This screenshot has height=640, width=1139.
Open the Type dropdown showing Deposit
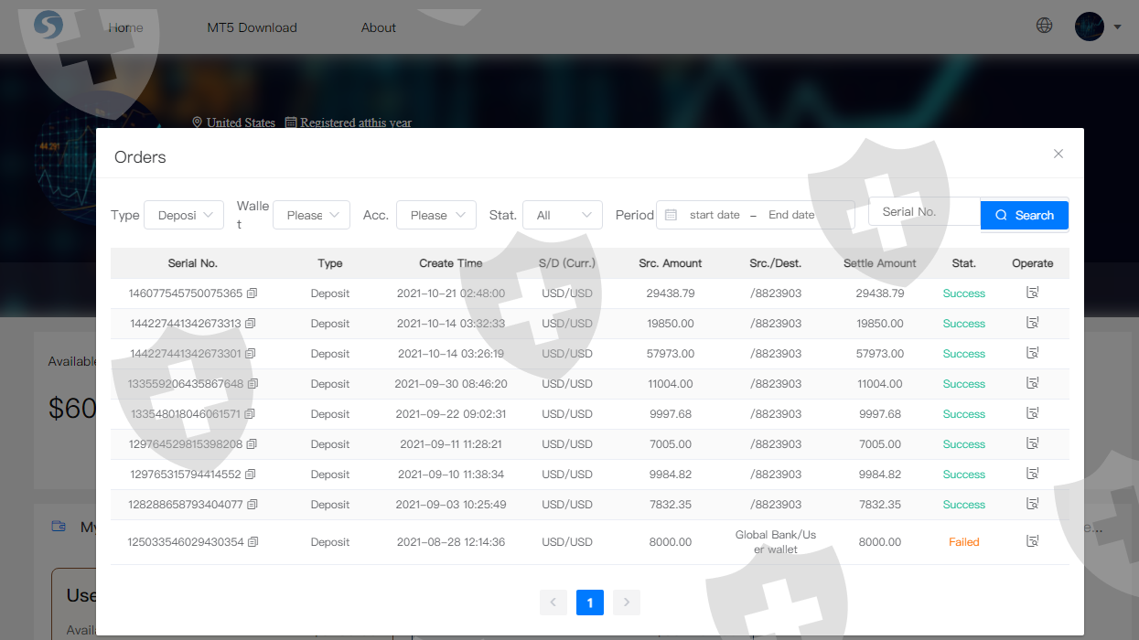click(184, 215)
